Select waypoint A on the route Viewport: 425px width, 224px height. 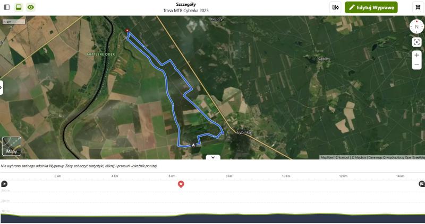coord(193,145)
